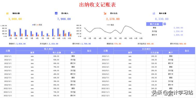Click the 出纳收支记账表 title
This screenshot has height=98, width=196.
98,5
